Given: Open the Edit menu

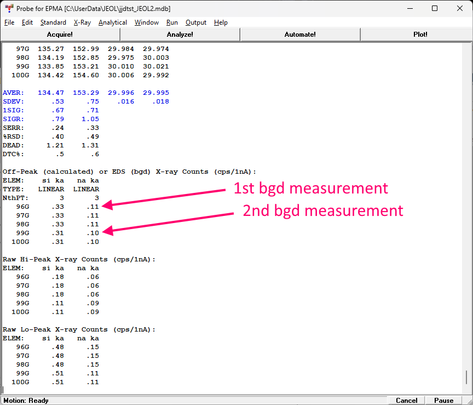Looking at the screenshot, I should (27, 22).
